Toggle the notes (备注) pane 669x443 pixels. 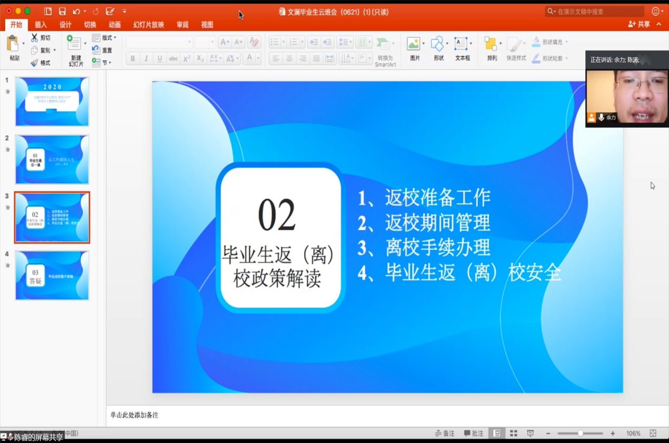(x=445, y=434)
